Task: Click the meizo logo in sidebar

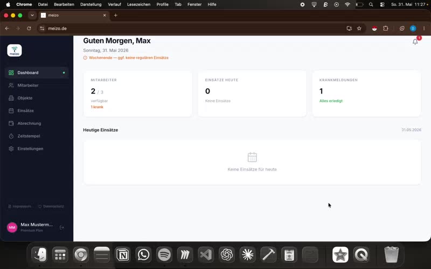Action: pos(15,51)
